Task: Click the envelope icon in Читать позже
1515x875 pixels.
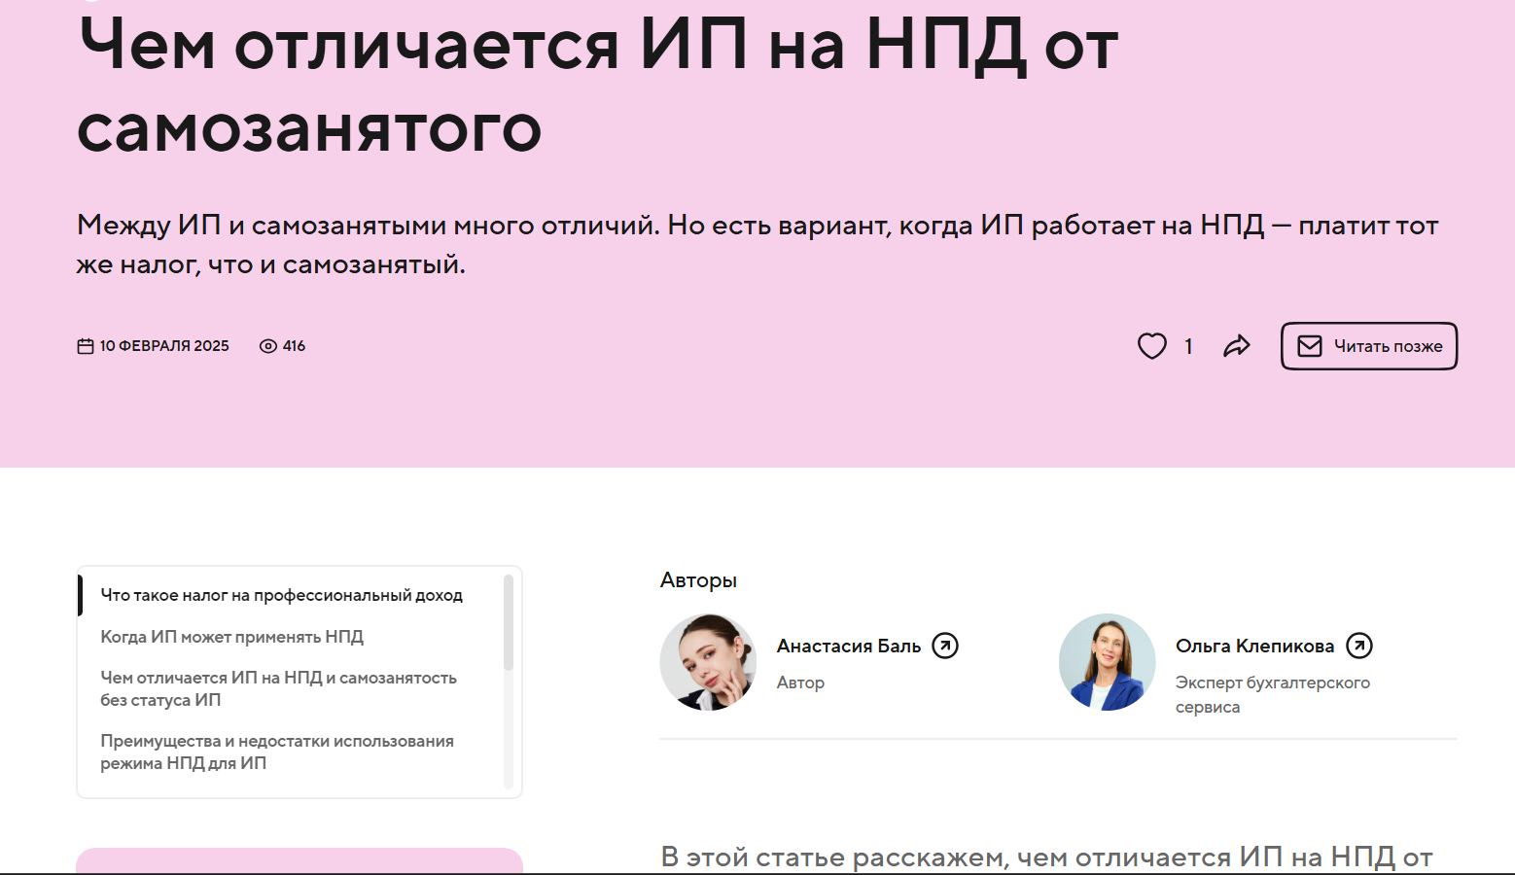Action: tap(1310, 346)
